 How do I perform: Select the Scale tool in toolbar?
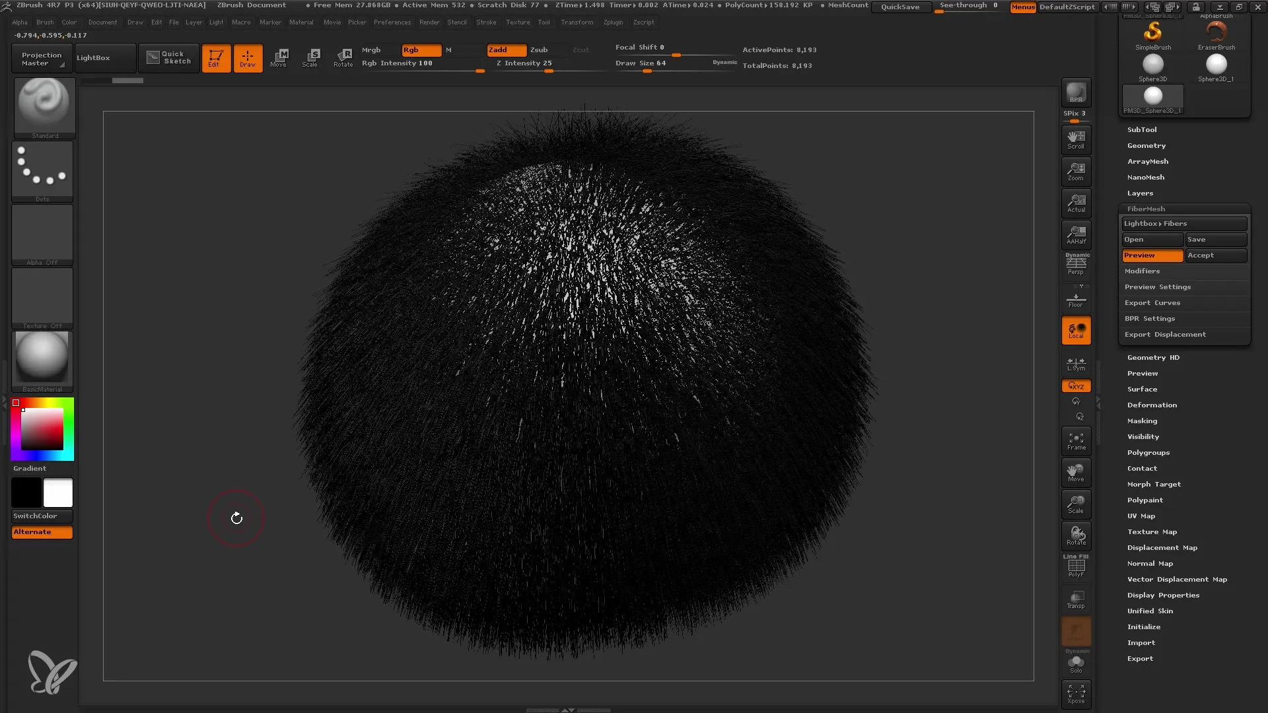(x=311, y=57)
